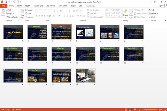Open the VIEW tab
This screenshot has height=111, width=167.
(x=81, y=6)
